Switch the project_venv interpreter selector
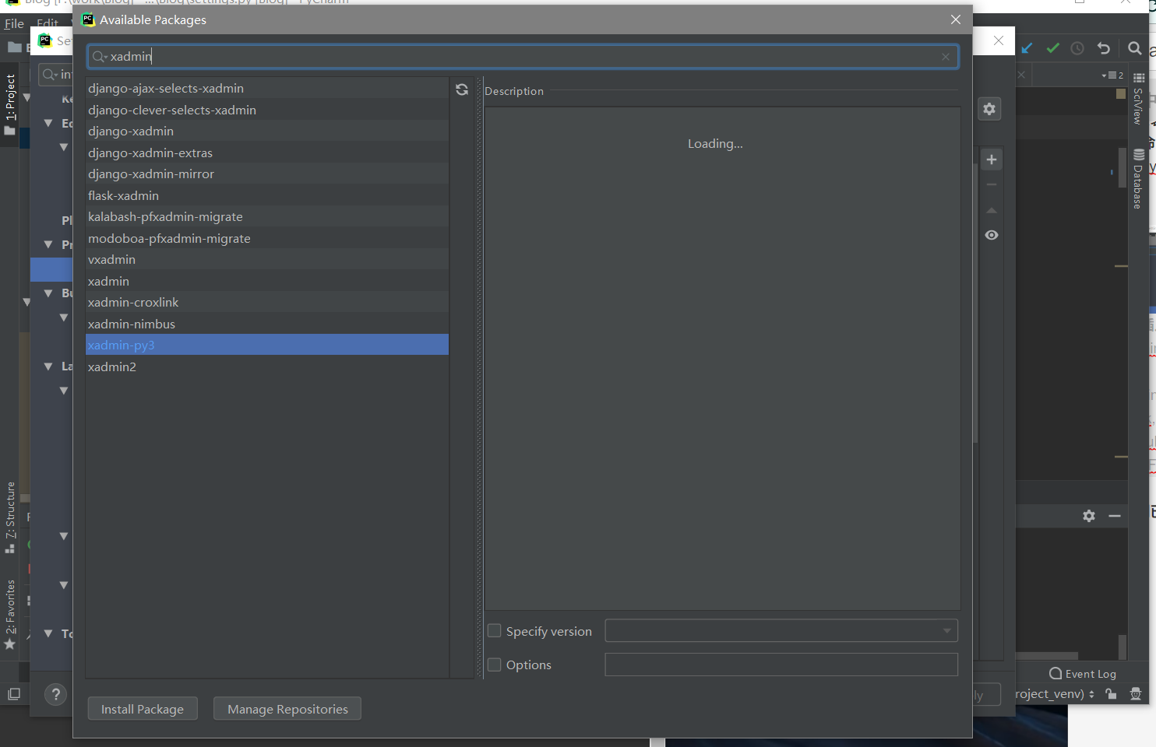This screenshot has height=747, width=1156. click(x=1056, y=694)
